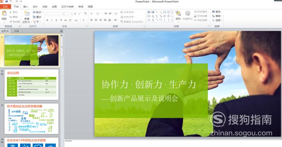Select the Oval shape in the gallery
This screenshot has width=282, height=147.
pyautogui.click(x=169, y=12)
